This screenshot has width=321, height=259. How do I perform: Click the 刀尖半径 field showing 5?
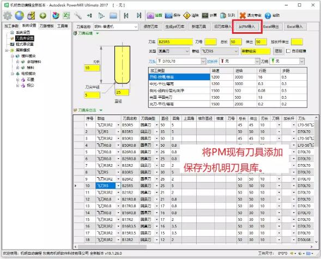click(x=92, y=95)
